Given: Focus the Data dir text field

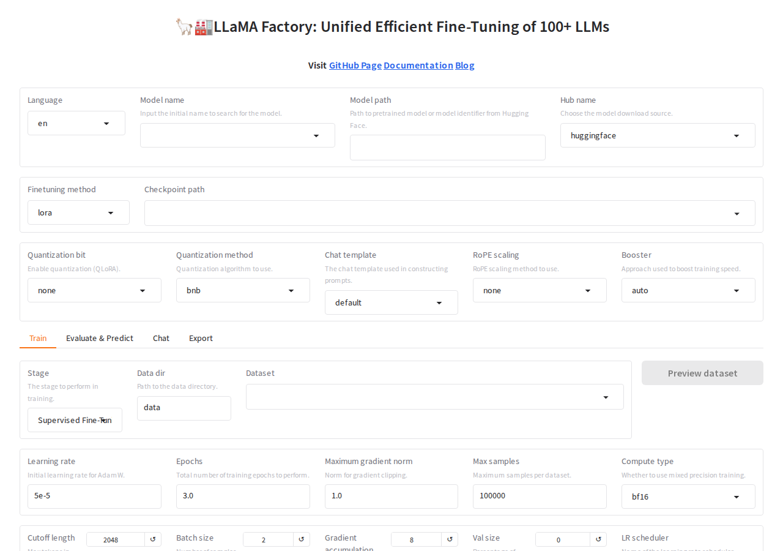Looking at the screenshot, I should tap(184, 408).
